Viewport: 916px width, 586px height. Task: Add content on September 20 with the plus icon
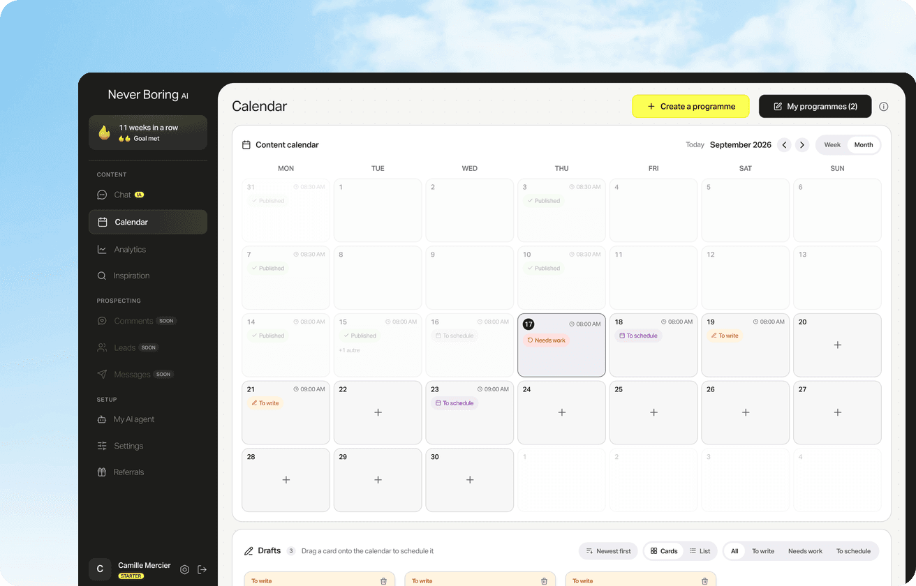[838, 345]
